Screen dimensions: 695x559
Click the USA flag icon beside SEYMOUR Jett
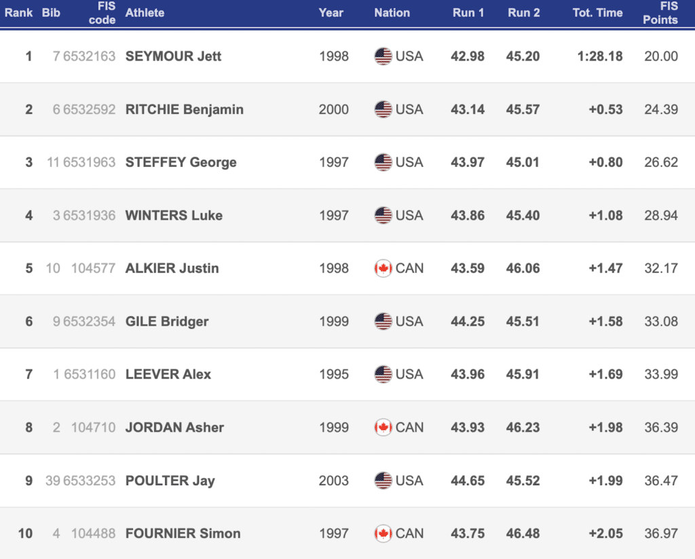383,56
